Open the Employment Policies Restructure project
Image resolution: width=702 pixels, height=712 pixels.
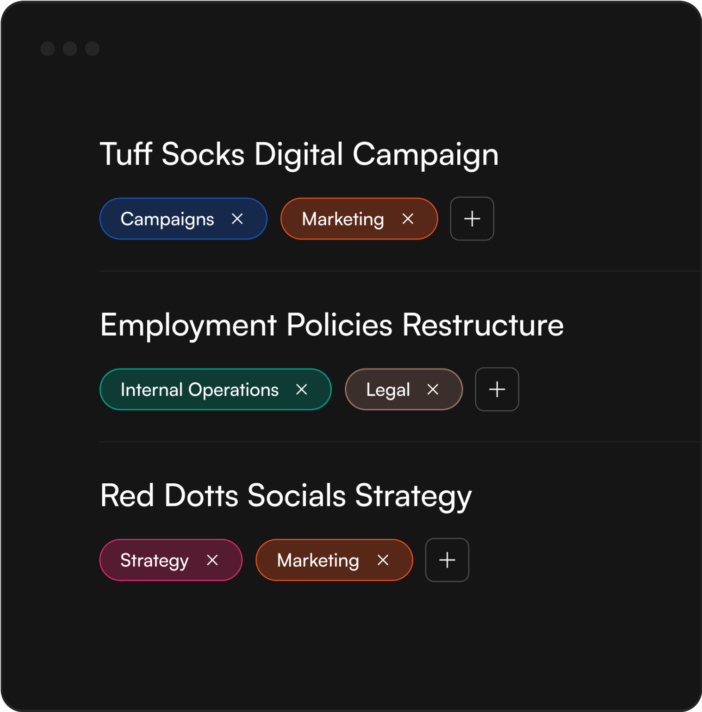pyautogui.click(x=332, y=325)
